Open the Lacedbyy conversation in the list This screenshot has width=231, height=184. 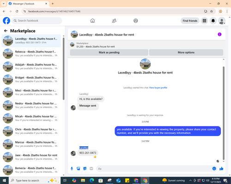pyautogui.click(x=31, y=40)
